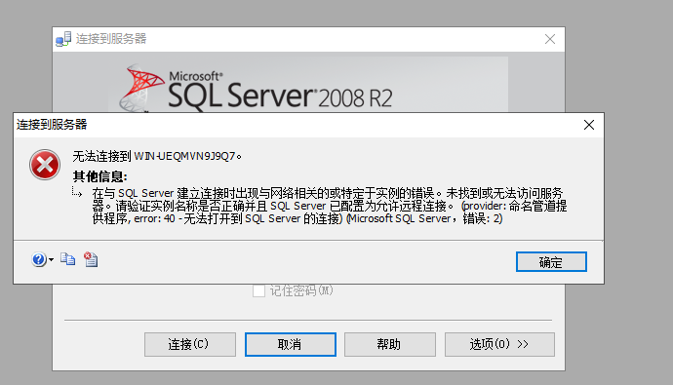Viewport: 673px width, 385px height.
Task: Click the arrow icon before error details
Action: (77, 193)
